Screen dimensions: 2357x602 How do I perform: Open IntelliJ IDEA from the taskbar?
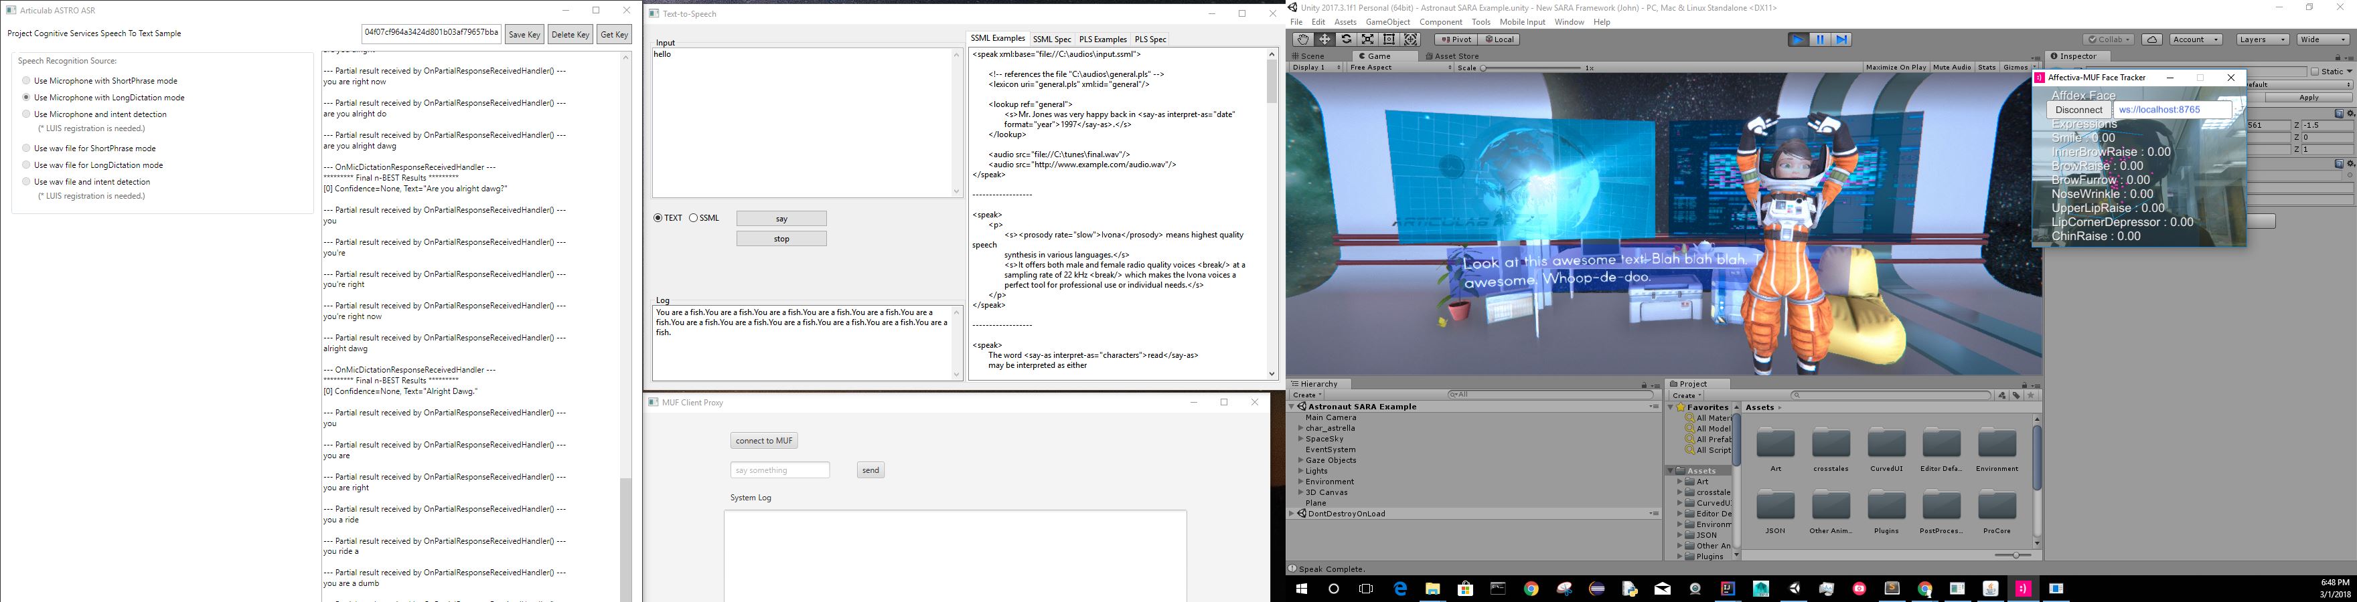1728,589
